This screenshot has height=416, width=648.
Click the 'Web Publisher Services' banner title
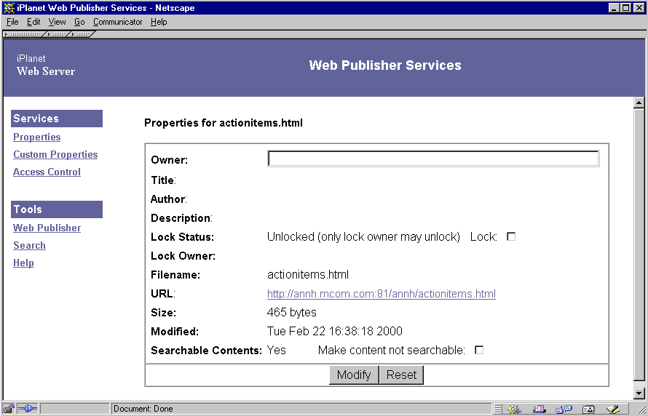(x=384, y=65)
